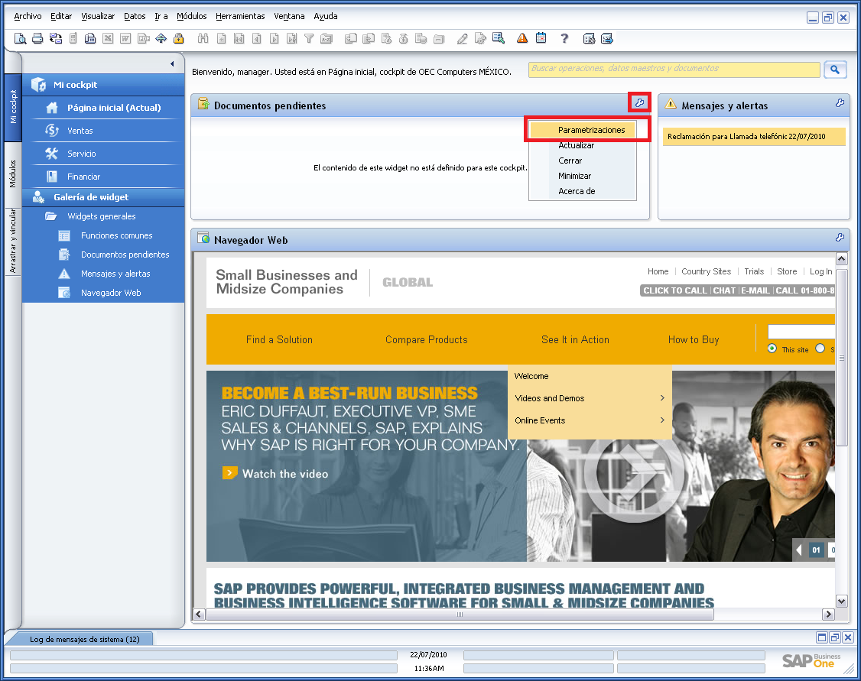Open the Documentos pendientes widget tool icon

click(638, 102)
